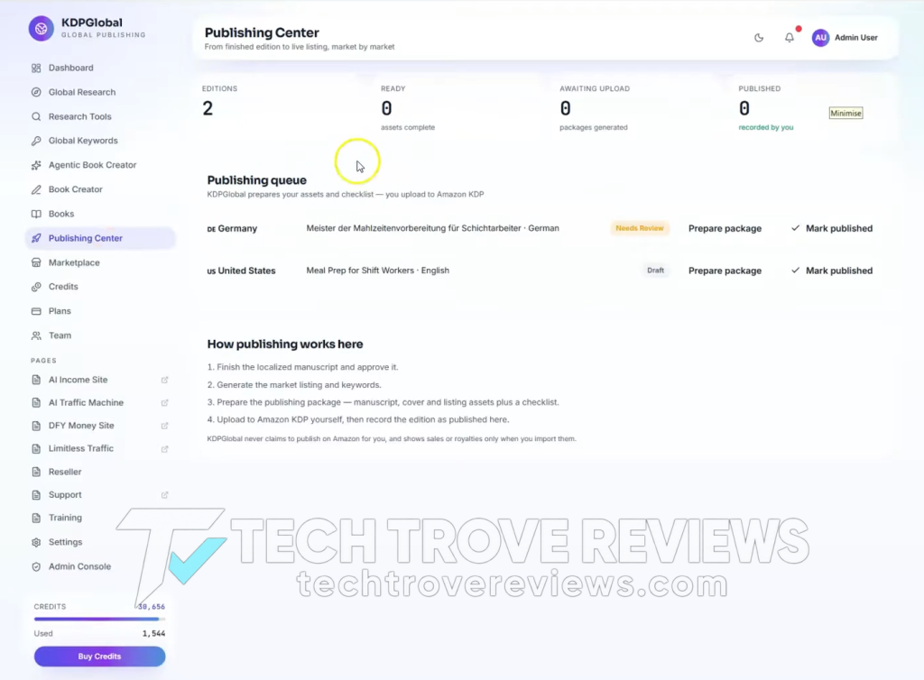This screenshot has height=680, width=924.
Task: Click the Marketplace storefront icon
Action: pos(36,262)
